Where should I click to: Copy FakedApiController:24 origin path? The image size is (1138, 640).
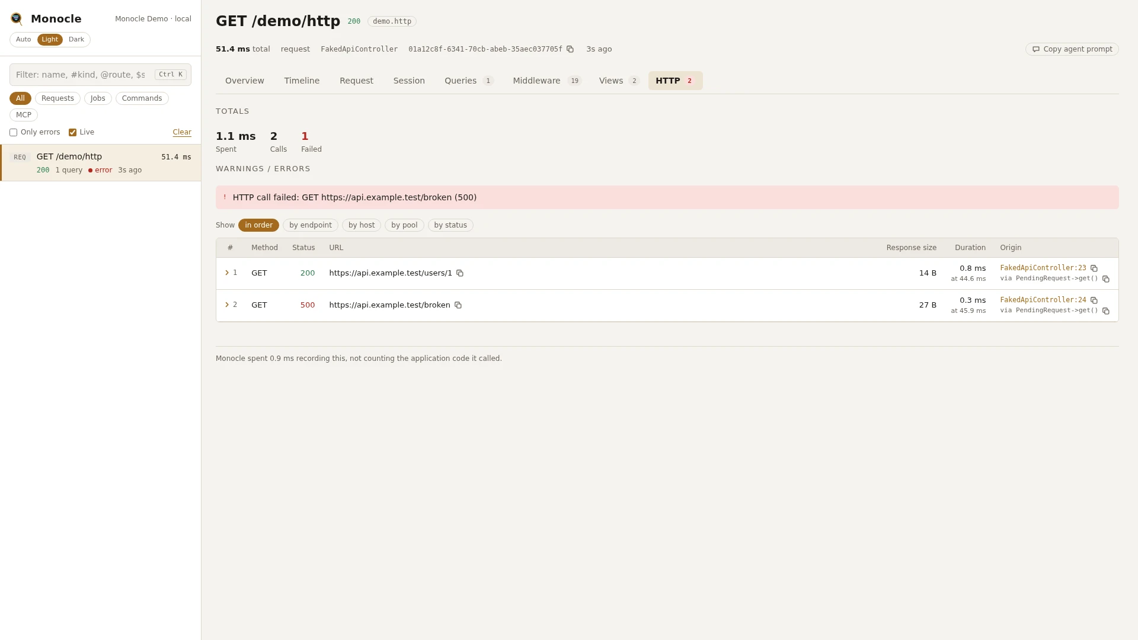pyautogui.click(x=1094, y=300)
